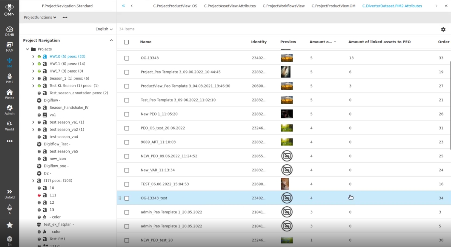
Task: Expand the HW10 project tree node
Action: tap(33, 57)
